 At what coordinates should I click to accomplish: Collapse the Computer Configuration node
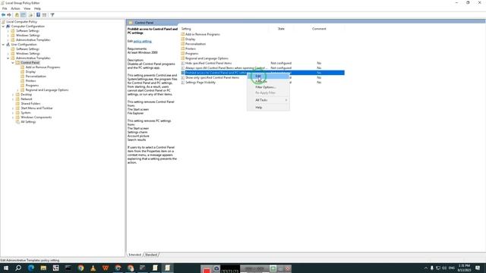click(3, 27)
